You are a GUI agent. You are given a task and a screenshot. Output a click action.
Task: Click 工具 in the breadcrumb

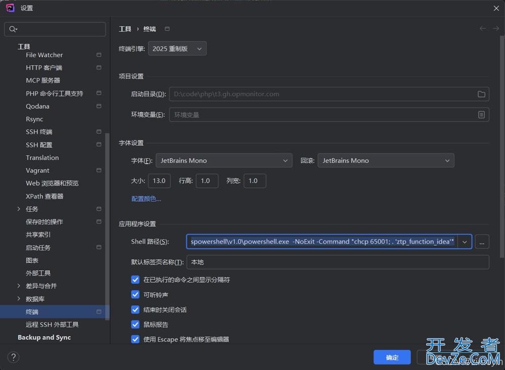pyautogui.click(x=125, y=29)
